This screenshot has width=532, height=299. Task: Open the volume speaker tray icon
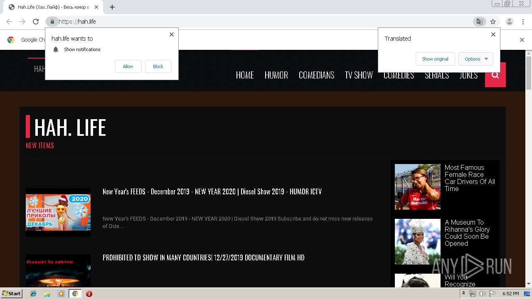[x=482, y=294]
